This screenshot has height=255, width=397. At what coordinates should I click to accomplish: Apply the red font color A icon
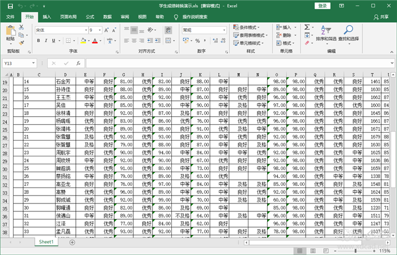tap(95, 40)
